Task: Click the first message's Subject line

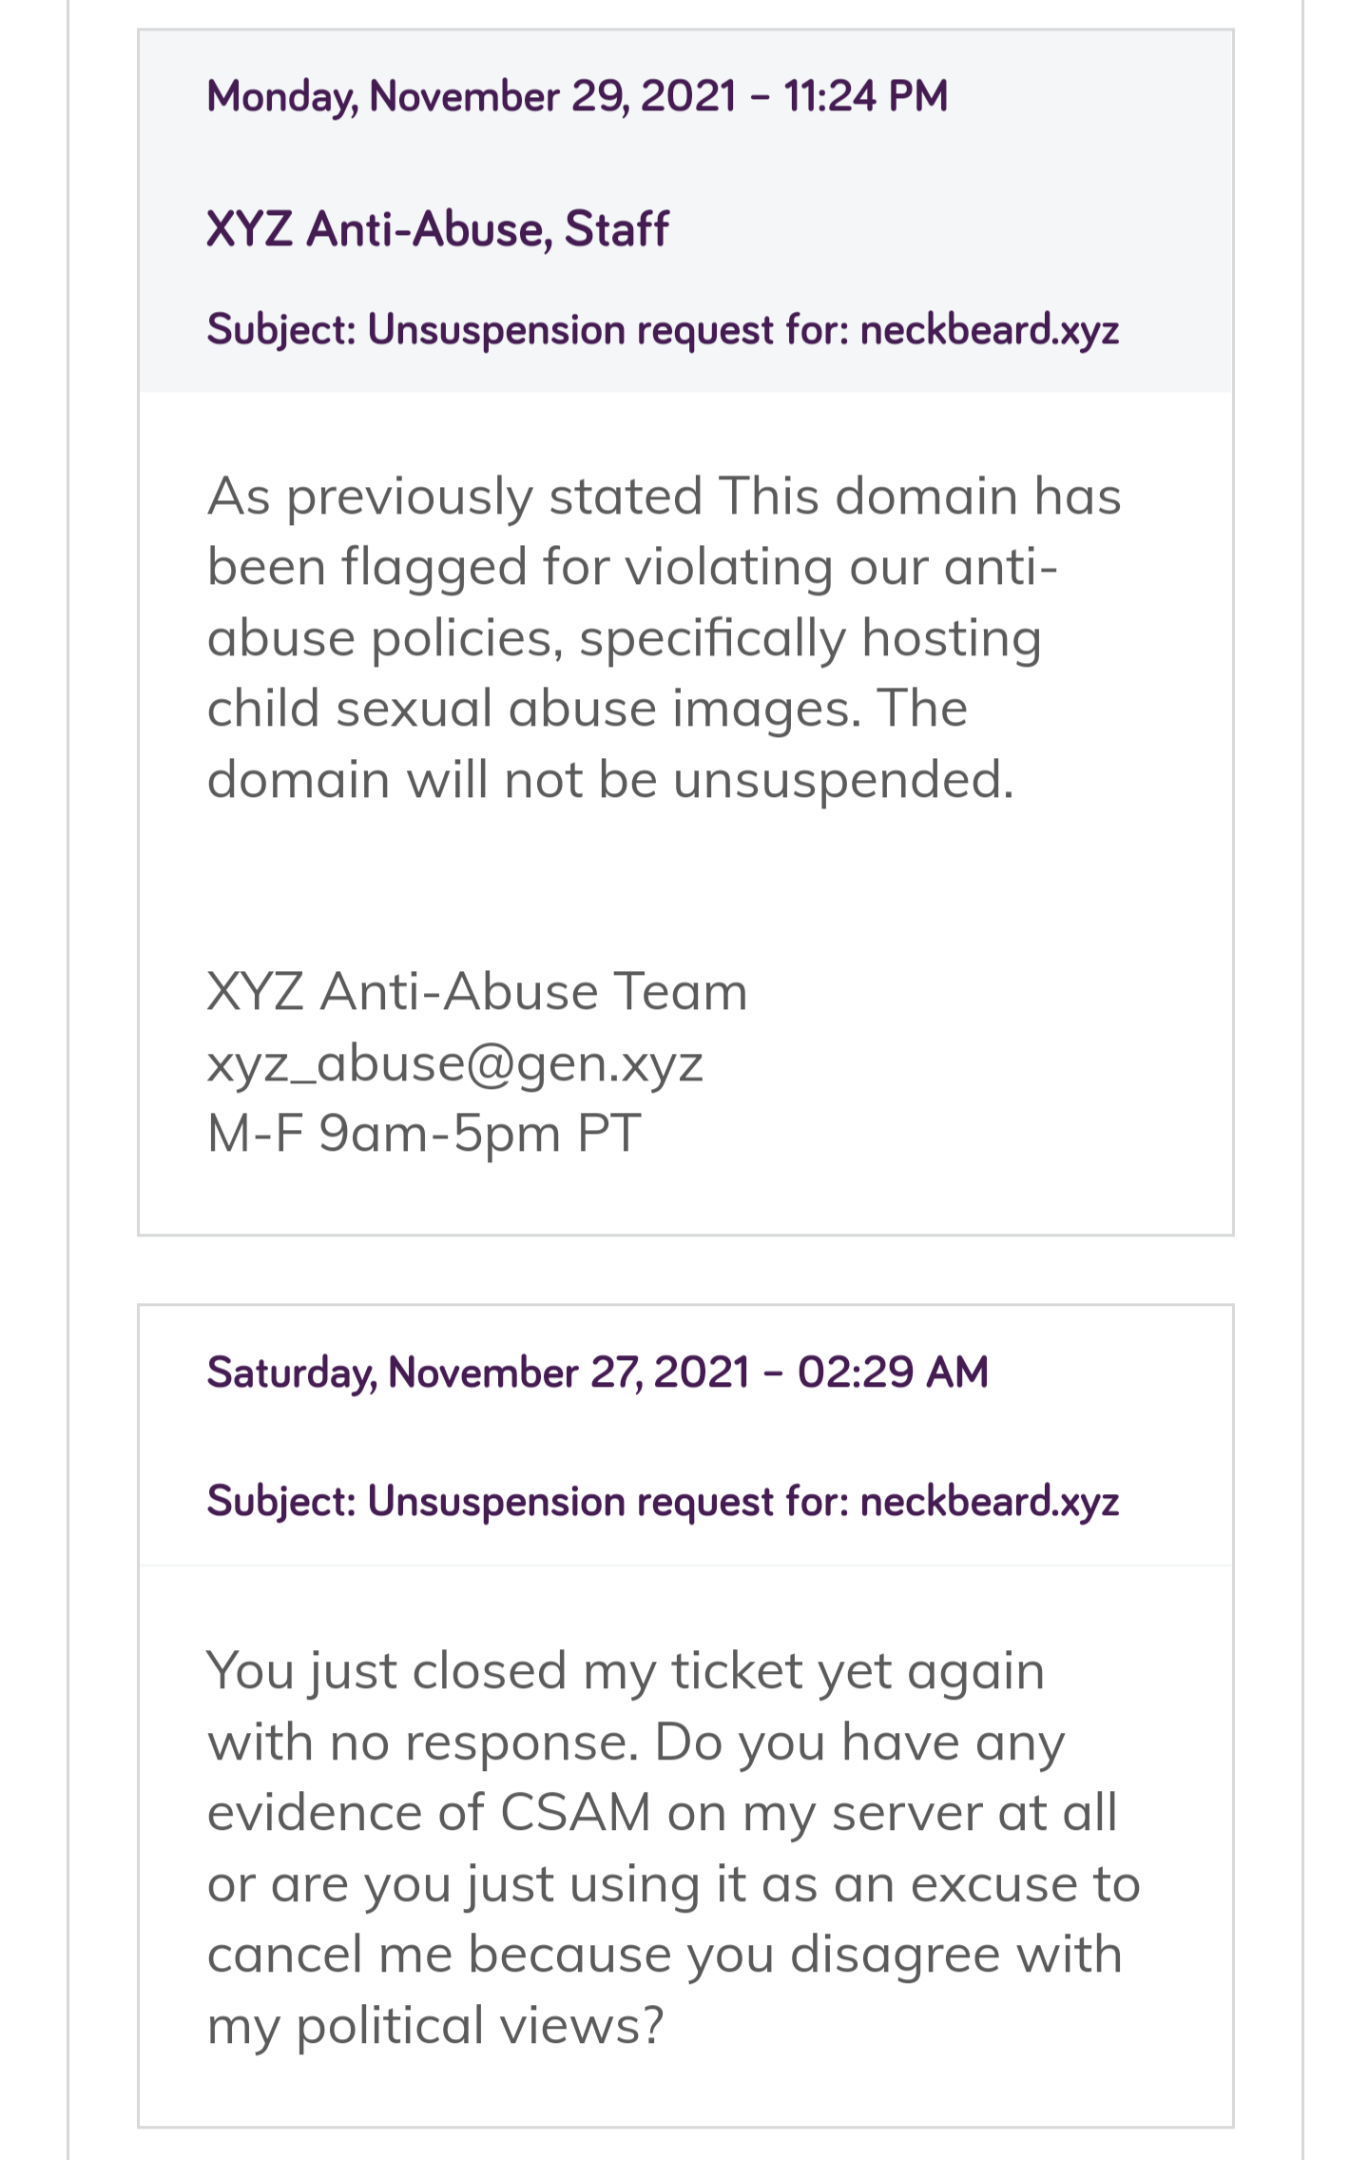Action: click(663, 330)
